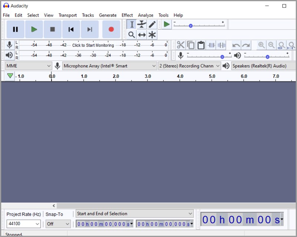Open the Effect menu

click(127, 15)
